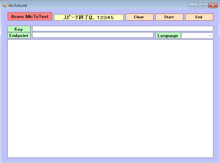Image resolution: width=220 pixels, height=163 pixels.
Task: Click the MicToTextW window title text
Action: [x=18, y=6]
